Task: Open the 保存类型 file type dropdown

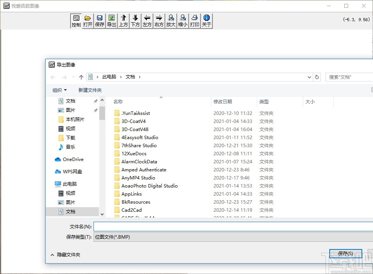Action: point(230,237)
